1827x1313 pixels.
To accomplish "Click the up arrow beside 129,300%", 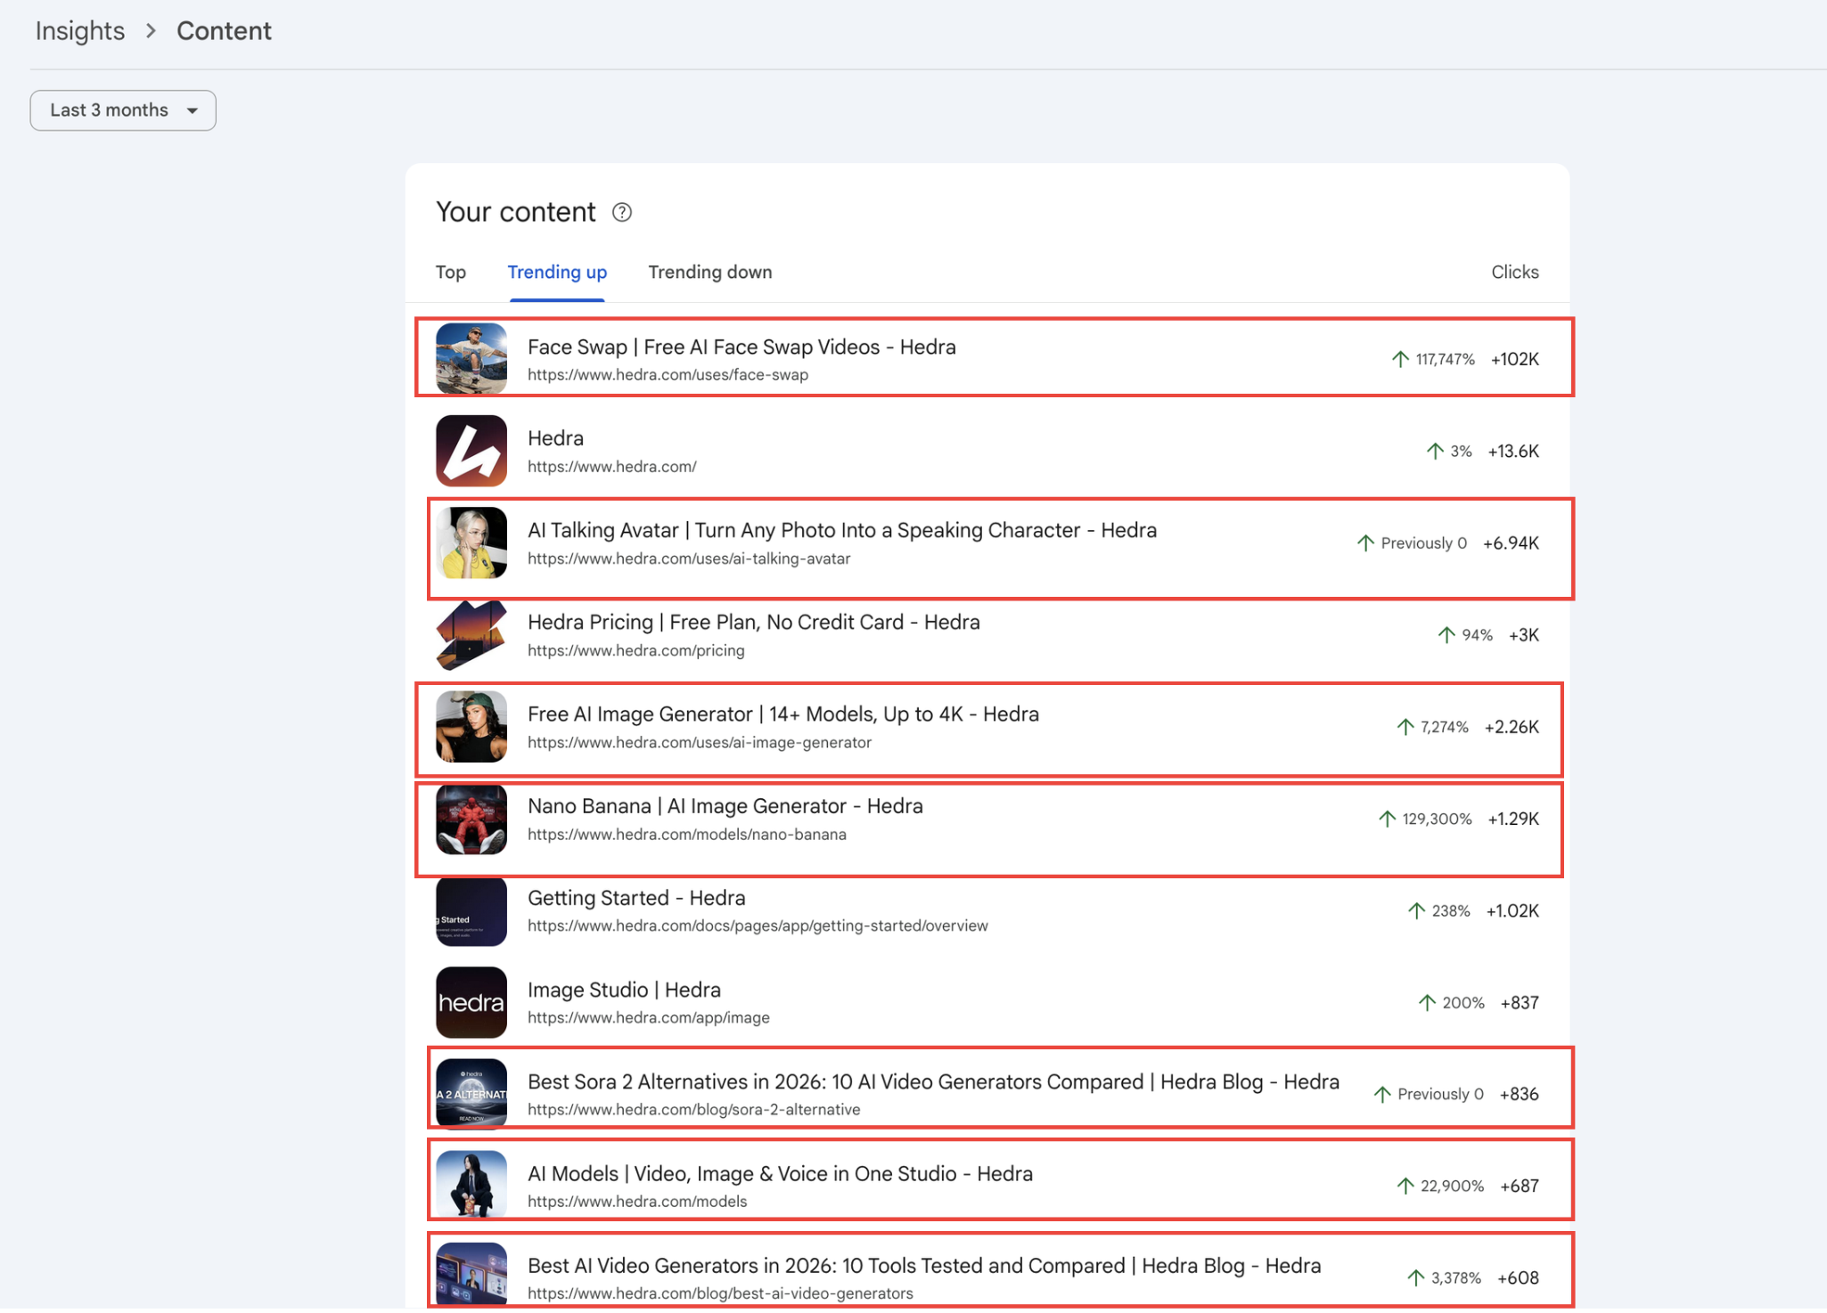I will pyautogui.click(x=1387, y=819).
